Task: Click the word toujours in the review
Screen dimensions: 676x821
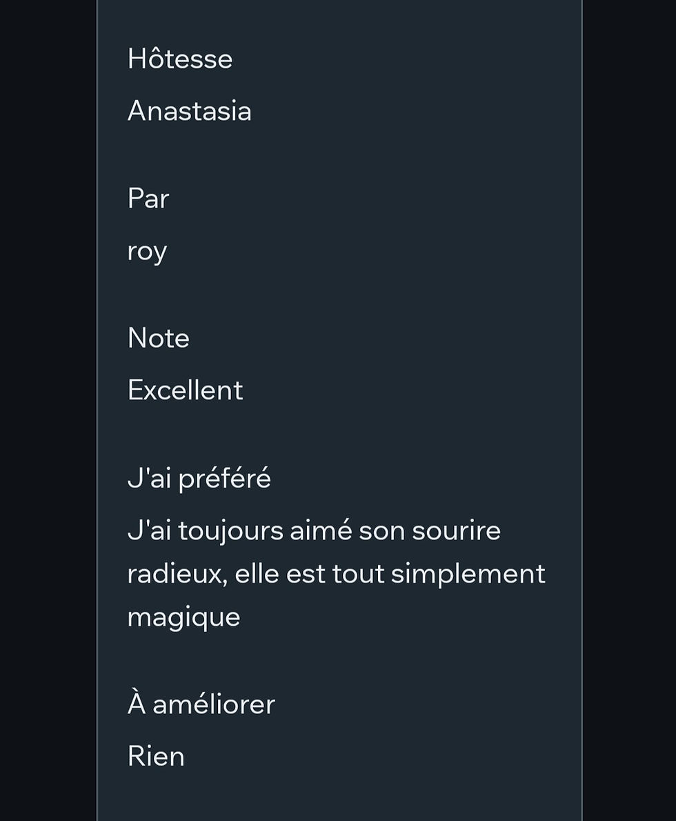Action: (230, 532)
